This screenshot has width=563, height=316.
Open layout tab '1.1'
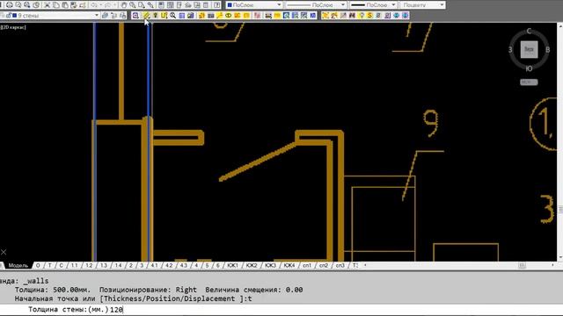click(74, 265)
